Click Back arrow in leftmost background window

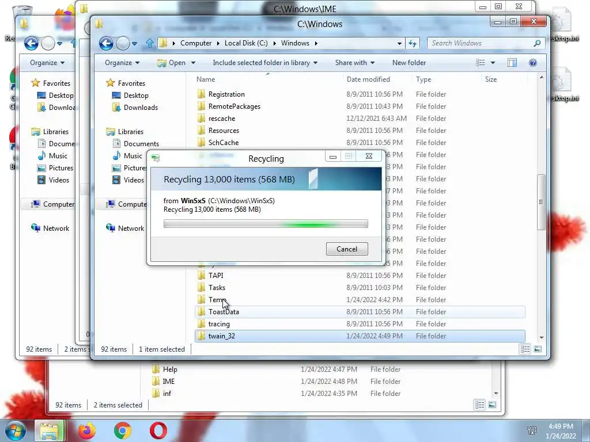(x=31, y=44)
